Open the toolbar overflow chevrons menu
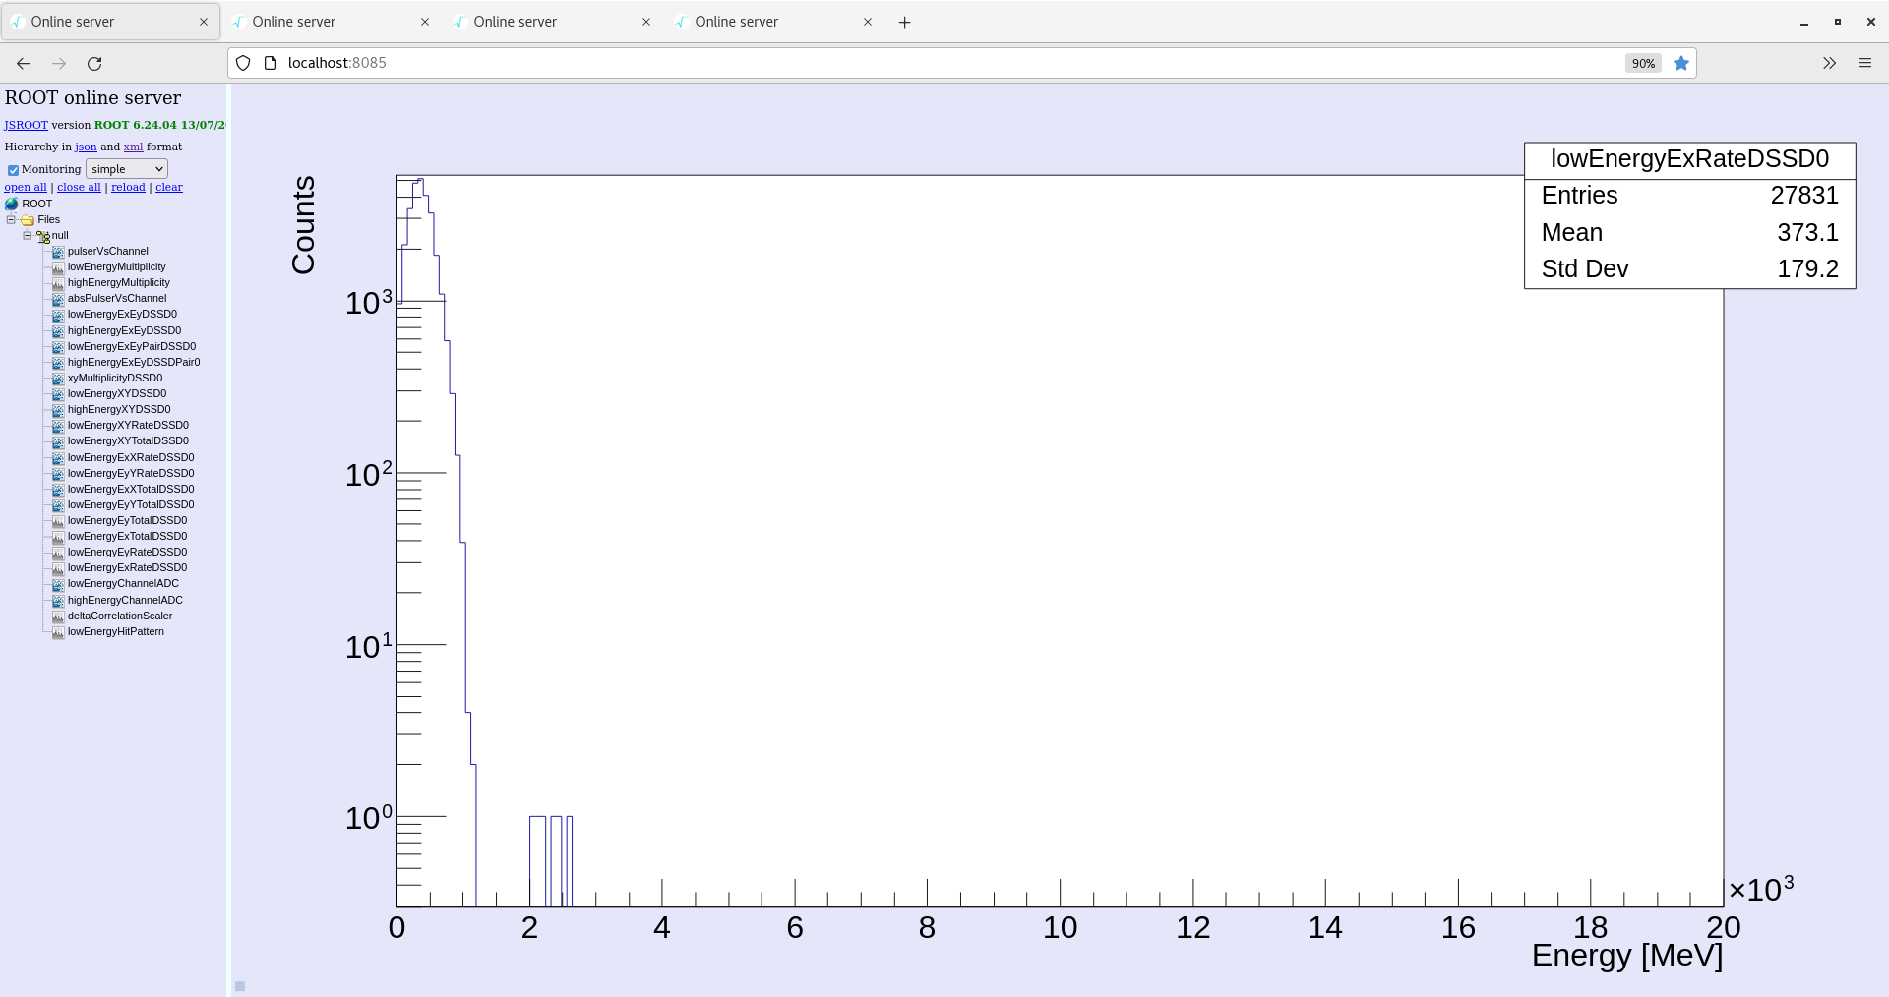This screenshot has width=1889, height=997. (1829, 63)
